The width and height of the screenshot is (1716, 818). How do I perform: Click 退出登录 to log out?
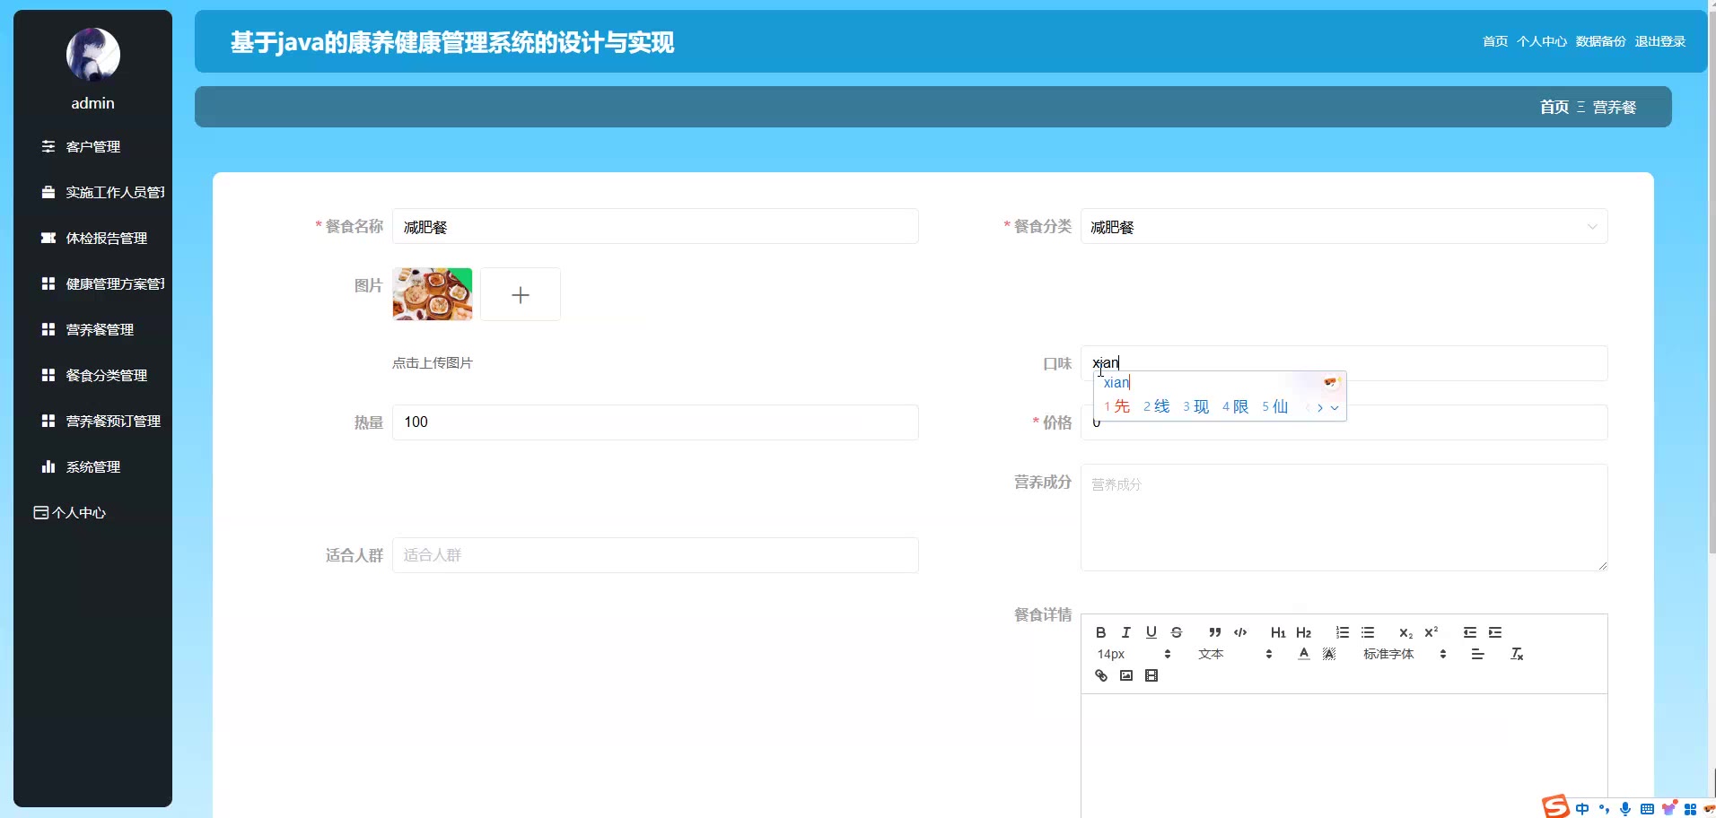tap(1660, 41)
